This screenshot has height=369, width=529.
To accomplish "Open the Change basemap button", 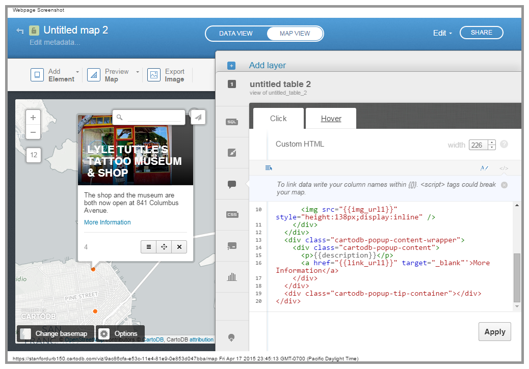I will (56, 333).
